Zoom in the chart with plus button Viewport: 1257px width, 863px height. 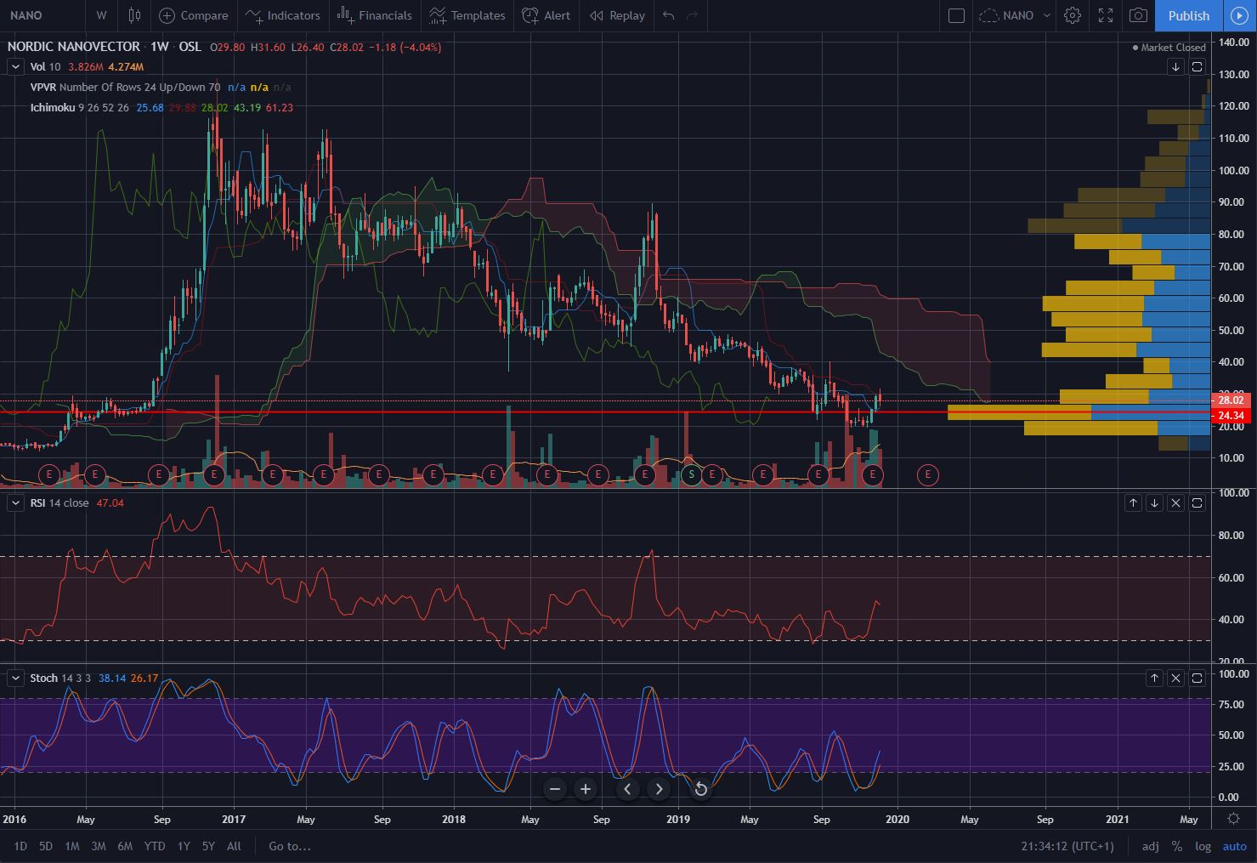[x=586, y=789]
